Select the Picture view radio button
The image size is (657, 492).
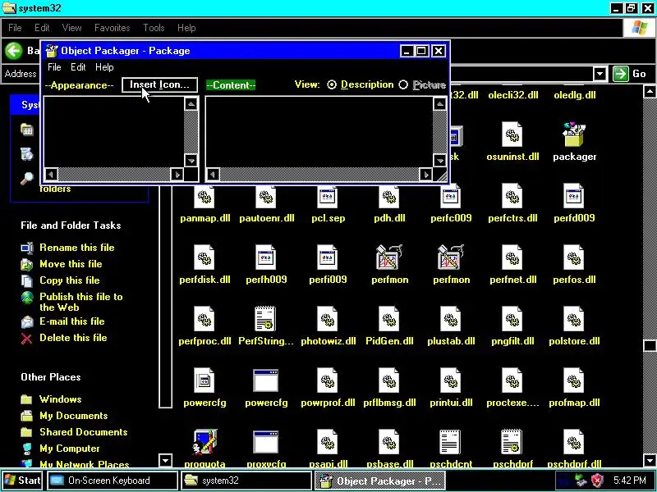pyautogui.click(x=403, y=85)
